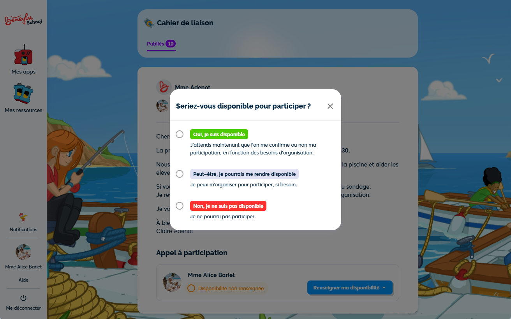Screen dimensions: 511x319
Task: Switch to the Publiés tab
Action: 155,44
